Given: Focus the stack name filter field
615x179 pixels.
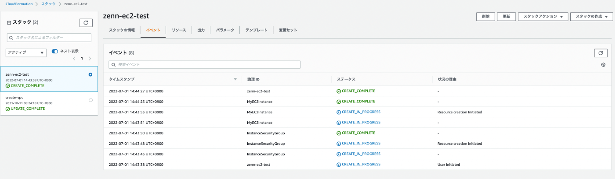Looking at the screenshot, I should click(x=49, y=38).
